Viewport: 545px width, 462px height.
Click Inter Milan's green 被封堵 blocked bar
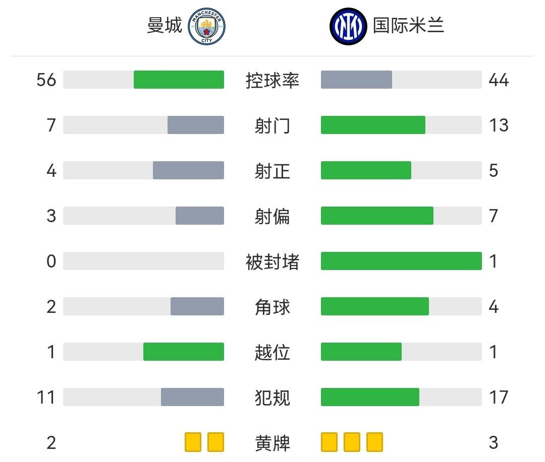tap(401, 261)
